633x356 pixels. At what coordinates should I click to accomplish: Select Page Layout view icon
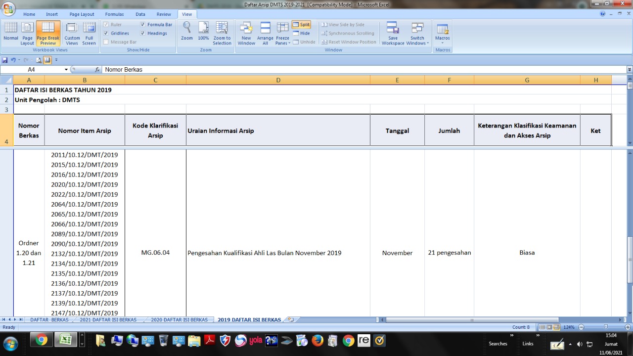(x=27, y=33)
